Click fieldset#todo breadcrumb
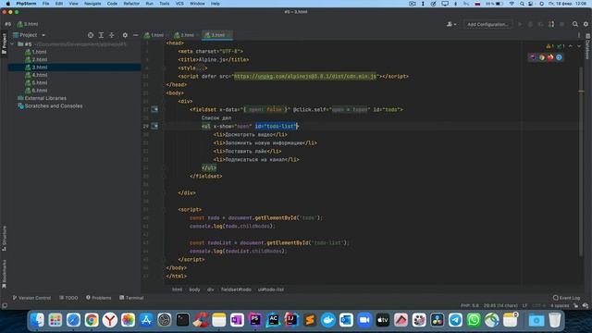592x333 pixels. [236, 290]
